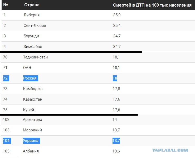Click the Зимбабве row name
Viewport: 195px width, 158px height.
[x=33, y=47]
